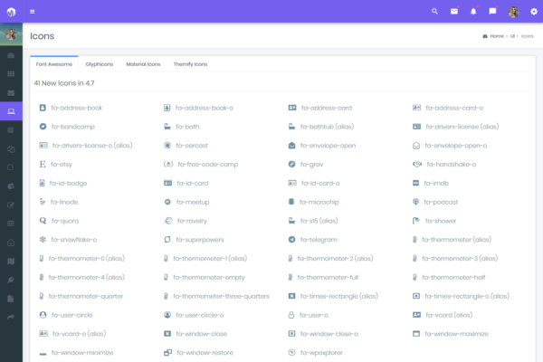Click the search icon in top bar
Screen dimensions: 543x362
pyautogui.click(x=434, y=12)
